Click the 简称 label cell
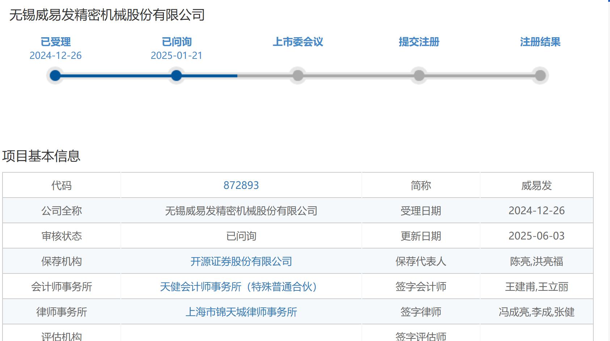This screenshot has height=341, width=610. pyautogui.click(x=421, y=185)
